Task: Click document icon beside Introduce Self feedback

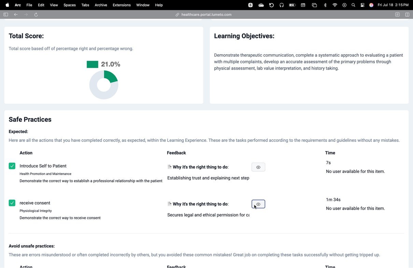Action: tap(169, 167)
